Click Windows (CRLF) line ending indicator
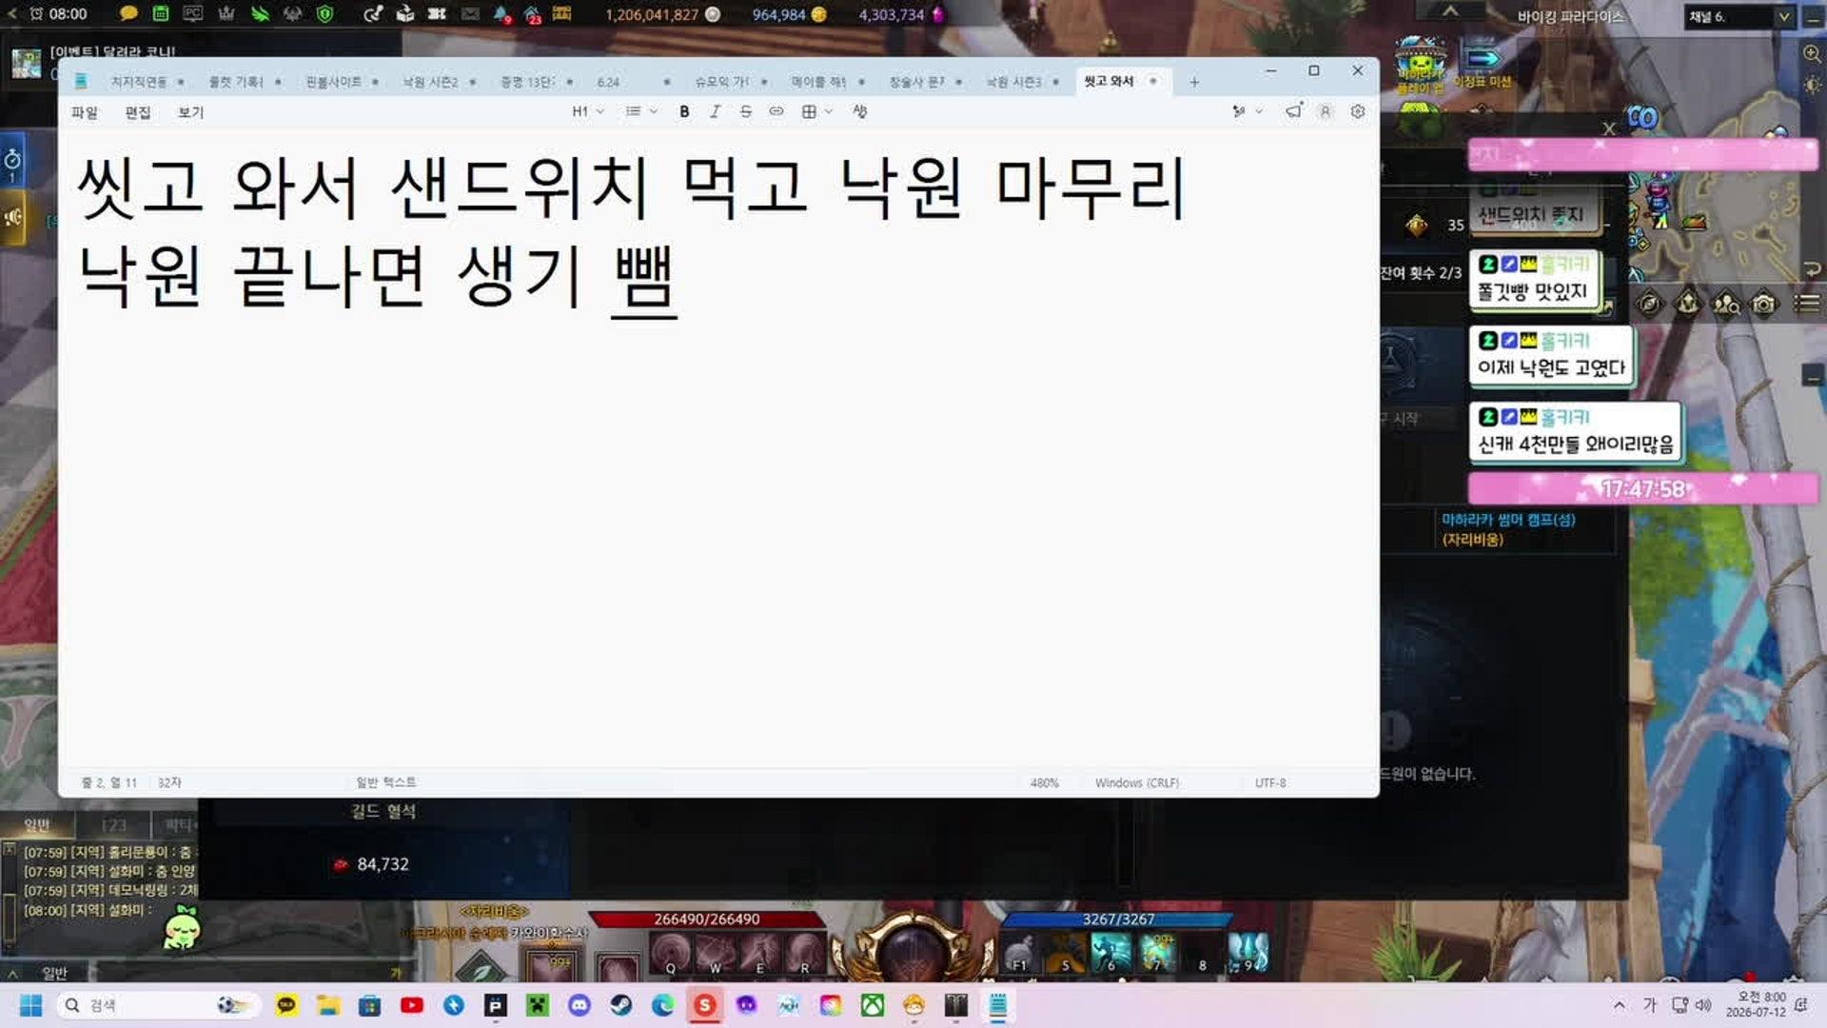Screen dimensions: 1827x1028 point(1137,782)
